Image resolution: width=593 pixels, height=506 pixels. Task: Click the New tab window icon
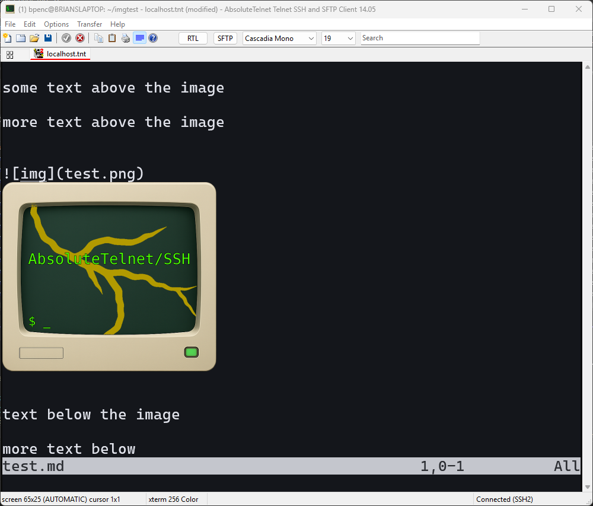point(21,38)
